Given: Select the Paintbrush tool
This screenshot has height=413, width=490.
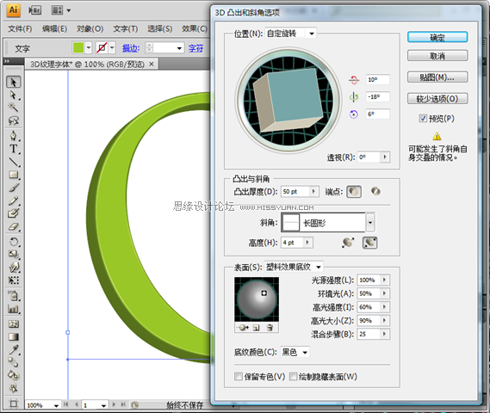Looking at the screenshot, I should click(x=14, y=188).
